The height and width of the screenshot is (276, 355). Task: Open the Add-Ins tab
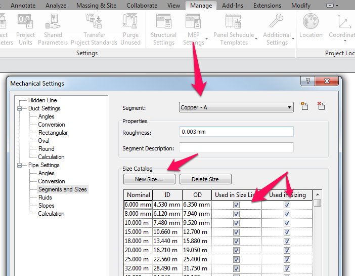[x=233, y=6]
